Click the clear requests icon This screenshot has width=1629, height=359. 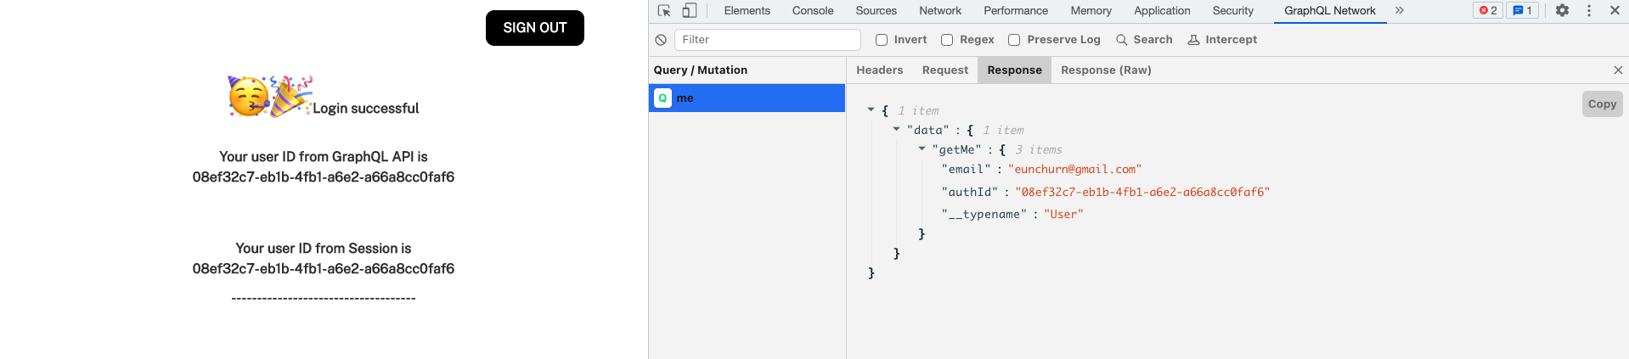pos(661,40)
